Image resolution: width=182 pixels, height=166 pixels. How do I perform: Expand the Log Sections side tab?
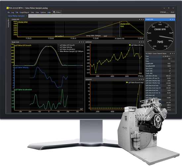(x=8, y=23)
